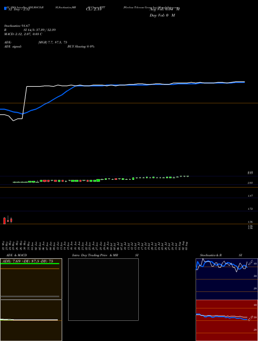Screen dimensions: 258x341
Task: Click the large red candlestick near 1.56
Action: (x=4, y=221)
